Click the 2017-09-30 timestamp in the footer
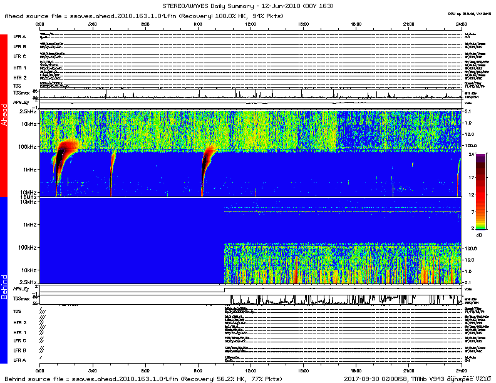The height and width of the screenshot is (383, 496). [371, 379]
